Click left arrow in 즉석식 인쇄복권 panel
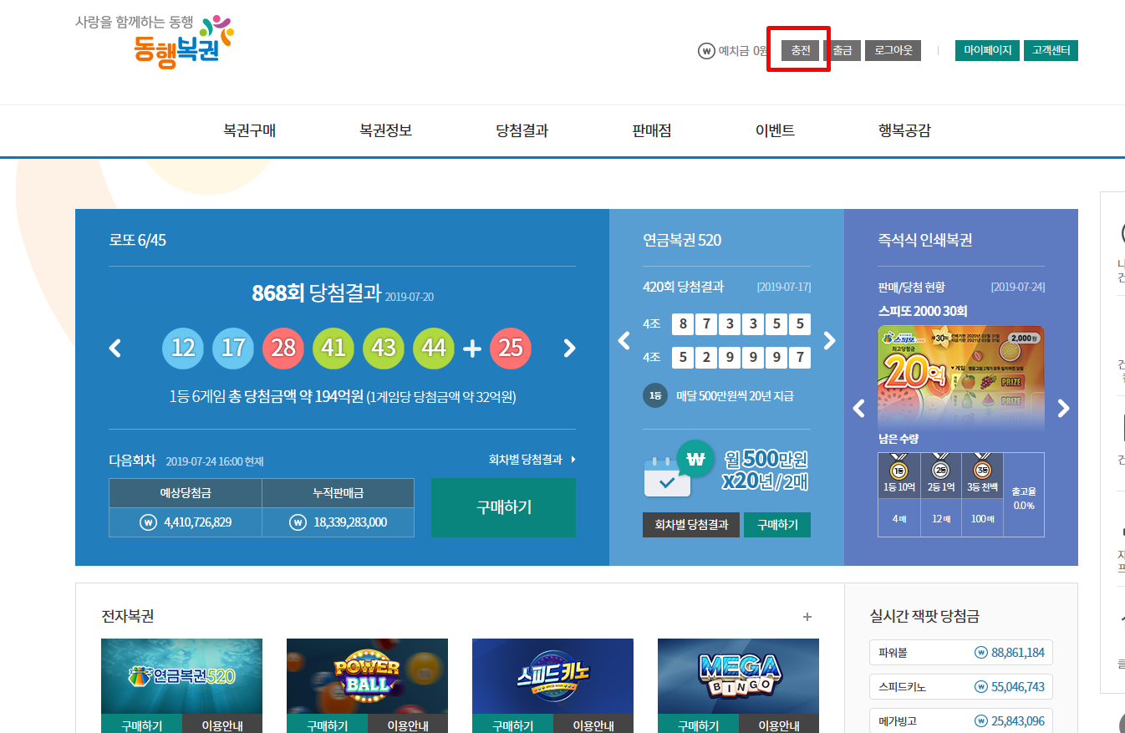This screenshot has width=1125, height=733. tap(859, 409)
